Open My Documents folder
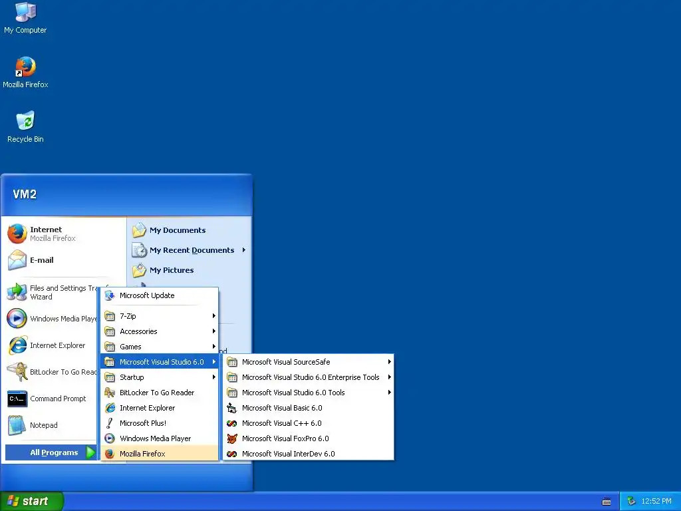Viewport: 681px width, 511px height. point(190,230)
